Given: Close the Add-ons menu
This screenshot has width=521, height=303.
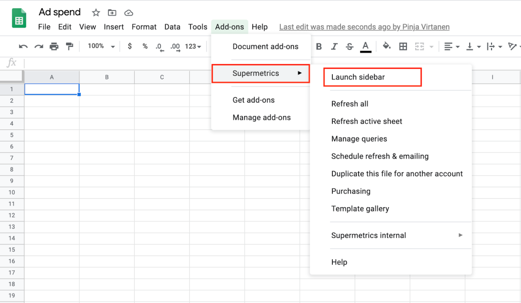Looking at the screenshot, I should (x=229, y=27).
